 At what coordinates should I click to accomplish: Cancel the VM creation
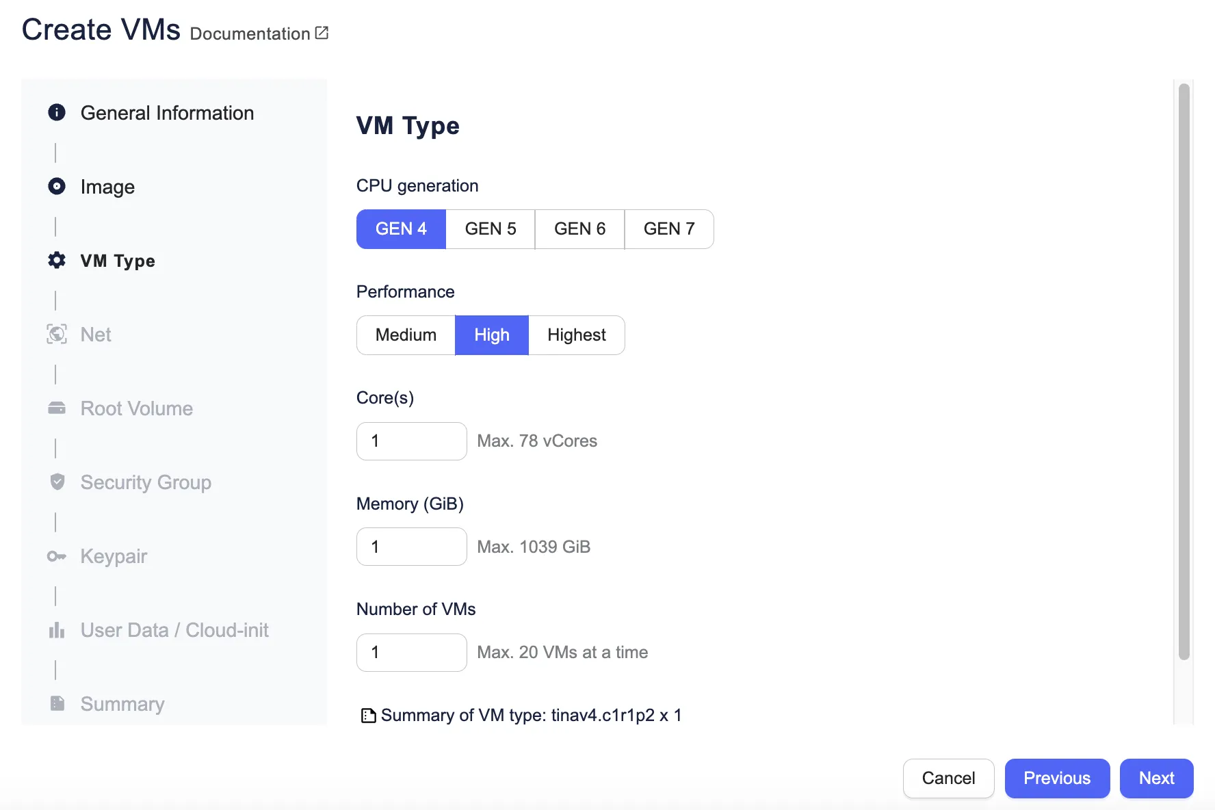point(948,778)
